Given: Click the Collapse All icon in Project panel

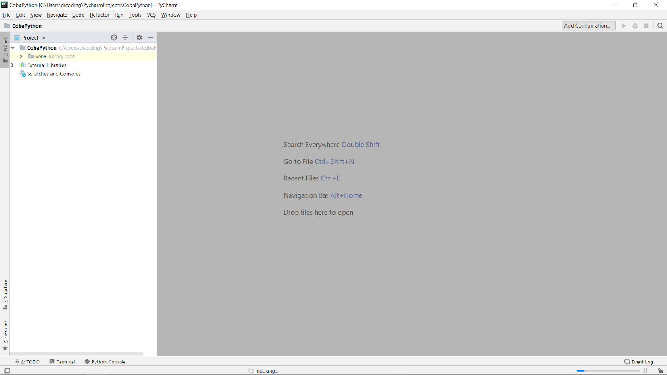Looking at the screenshot, I should (x=125, y=37).
